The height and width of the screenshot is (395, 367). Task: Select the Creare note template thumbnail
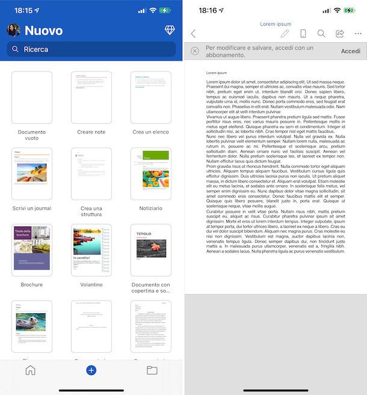point(91,97)
